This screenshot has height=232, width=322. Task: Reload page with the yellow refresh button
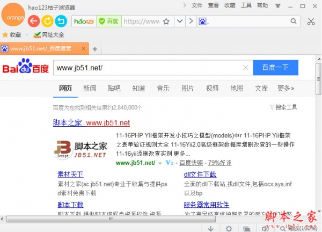click(47, 21)
